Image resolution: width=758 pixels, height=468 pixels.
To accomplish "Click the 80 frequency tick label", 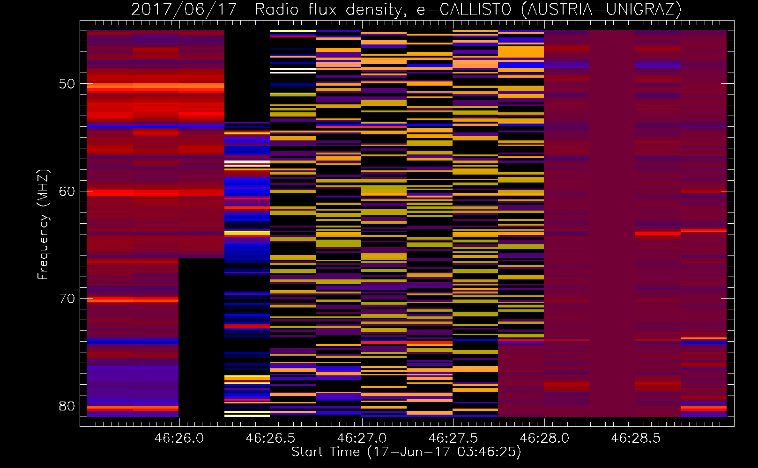I will click(67, 406).
